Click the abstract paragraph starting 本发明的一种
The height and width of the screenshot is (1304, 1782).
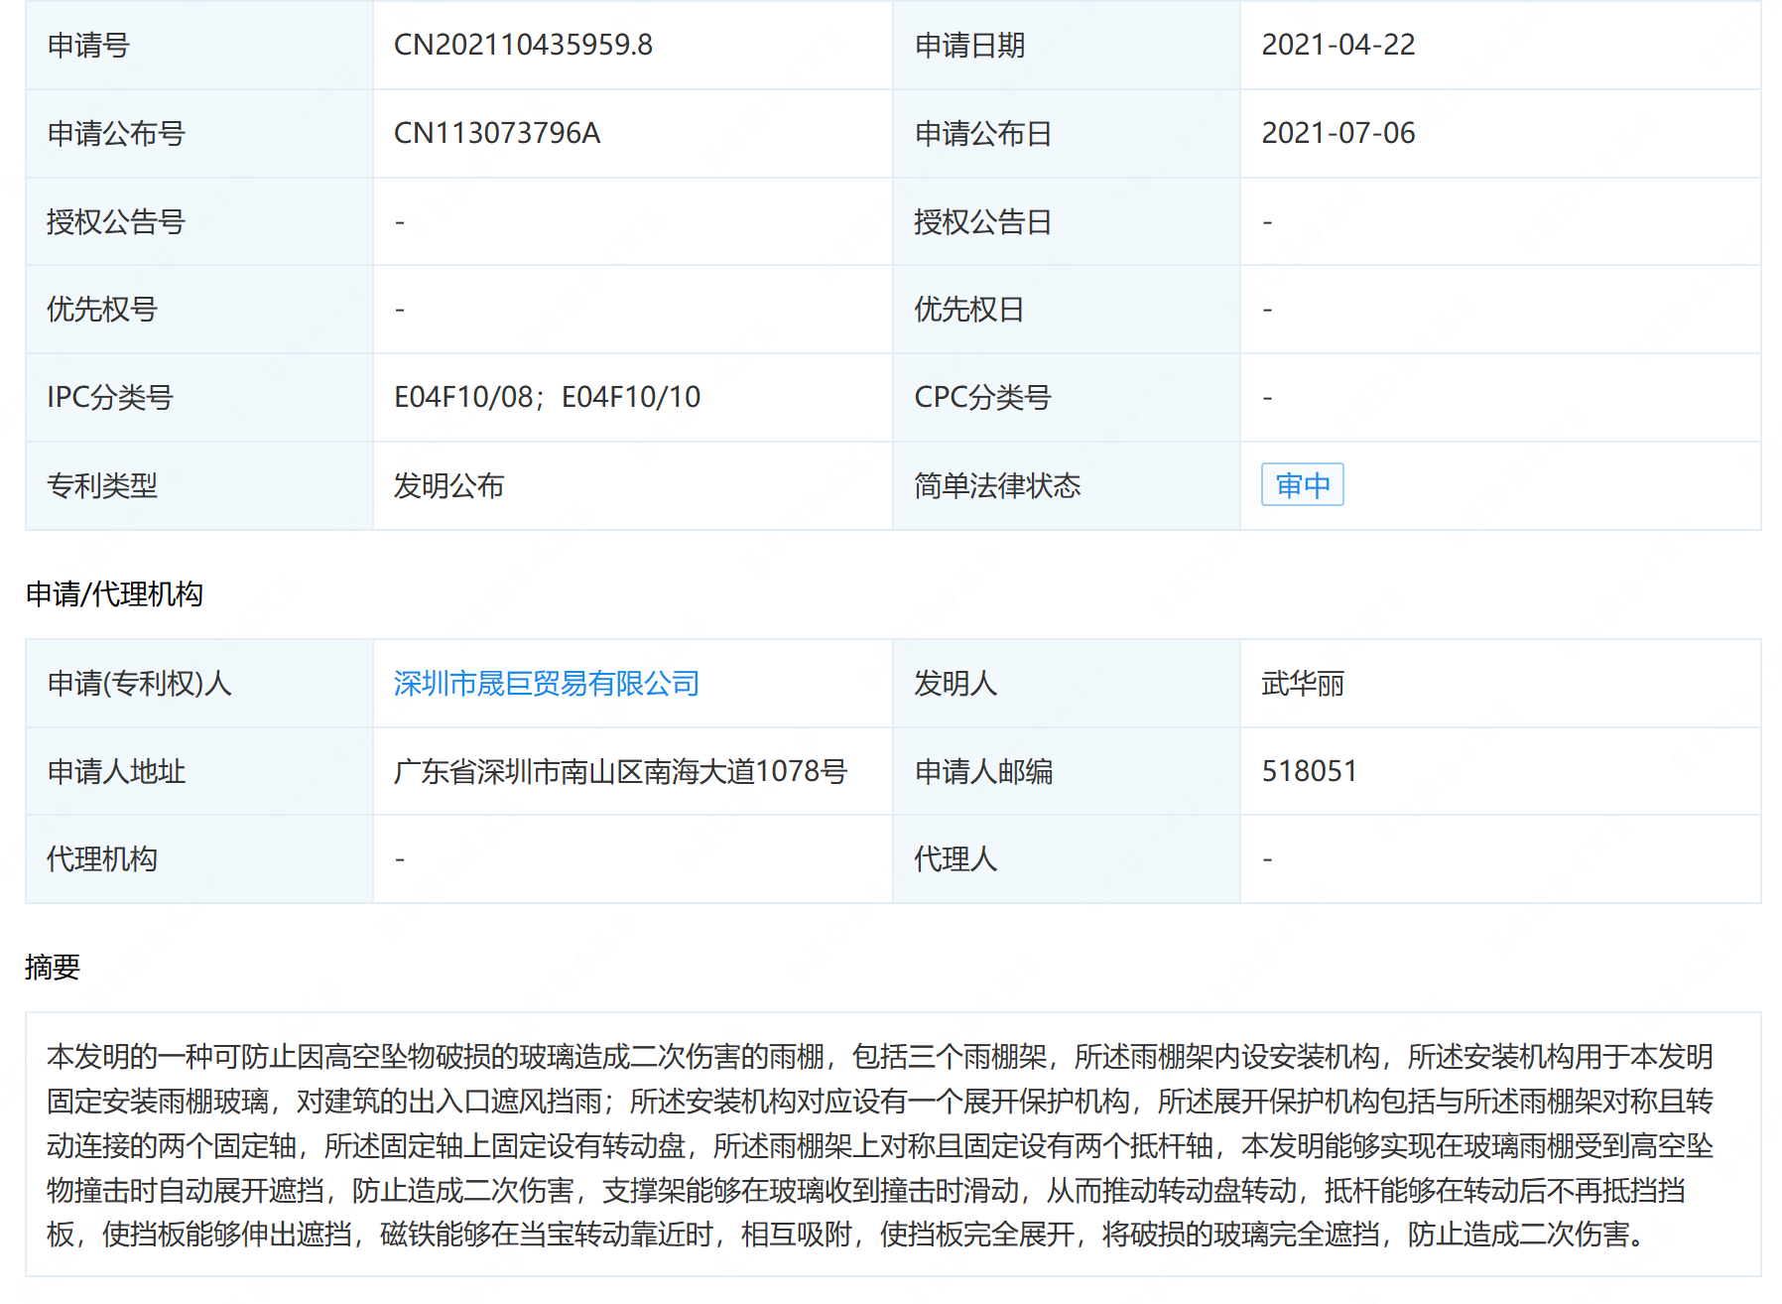(x=880, y=1145)
